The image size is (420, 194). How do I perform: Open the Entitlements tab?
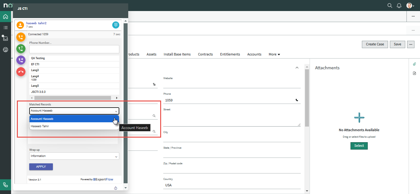coord(230,54)
